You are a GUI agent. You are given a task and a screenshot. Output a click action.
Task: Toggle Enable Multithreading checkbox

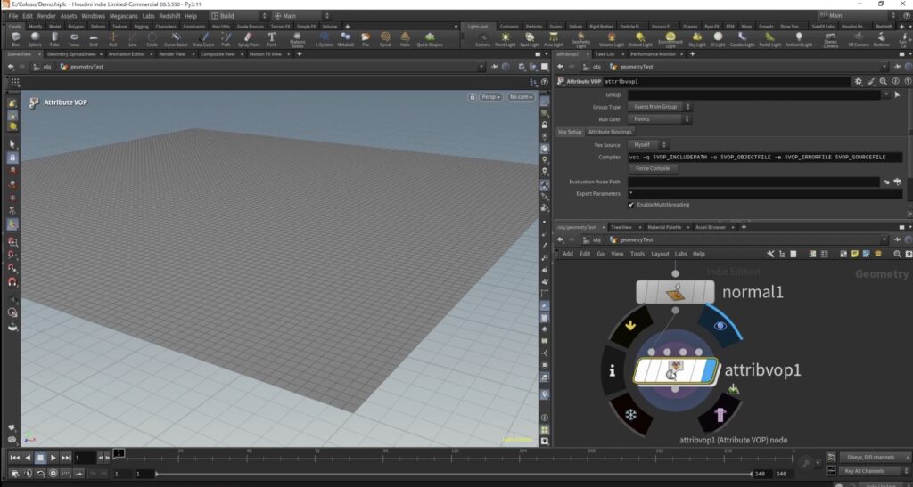(631, 204)
